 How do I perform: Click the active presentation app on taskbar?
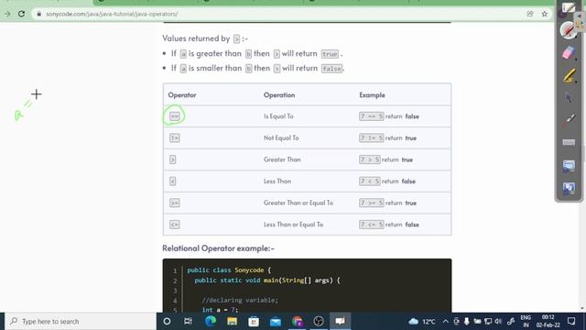tap(340, 321)
